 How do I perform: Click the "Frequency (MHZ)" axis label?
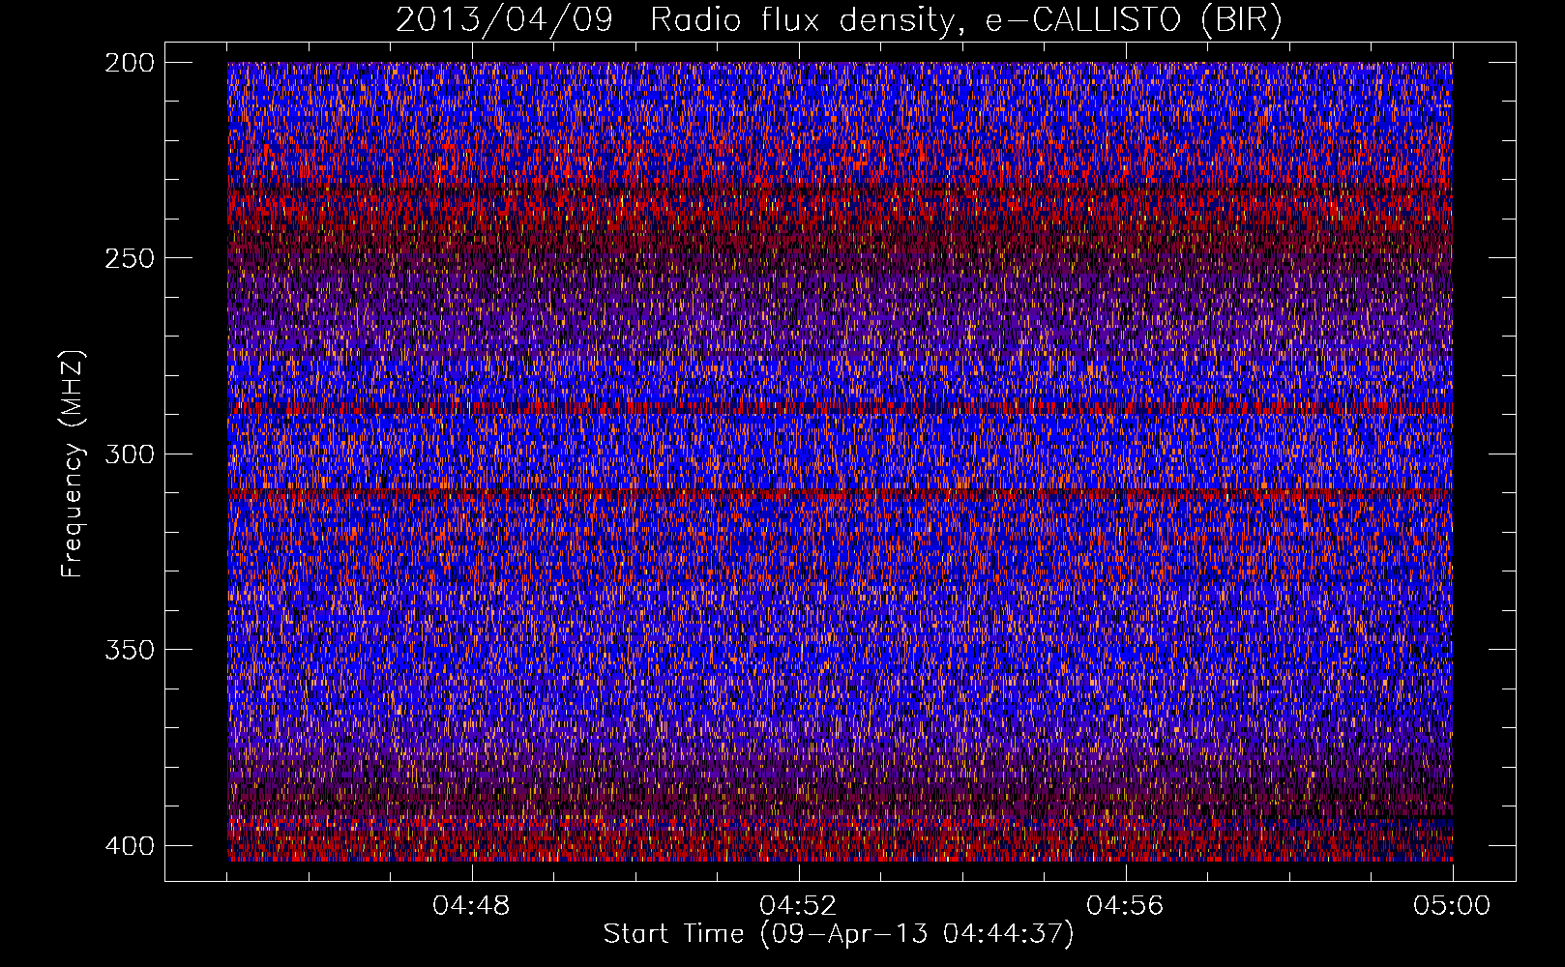(x=73, y=463)
